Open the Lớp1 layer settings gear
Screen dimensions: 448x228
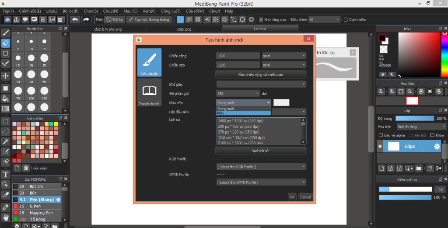[437, 146]
